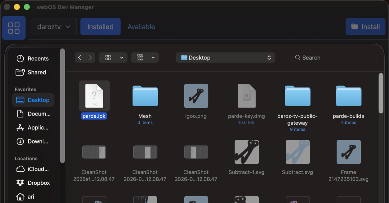The width and height of the screenshot is (389, 203).
Task: Select the CleanShot 2026sf...12.08.47 thumbnail
Action: (94, 152)
